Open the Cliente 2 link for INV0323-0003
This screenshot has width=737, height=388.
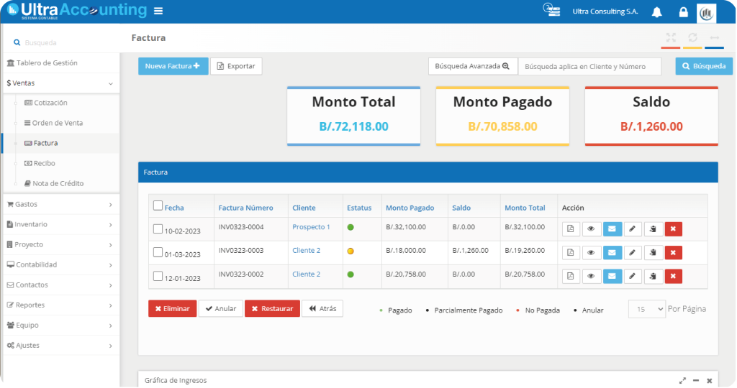click(x=306, y=251)
